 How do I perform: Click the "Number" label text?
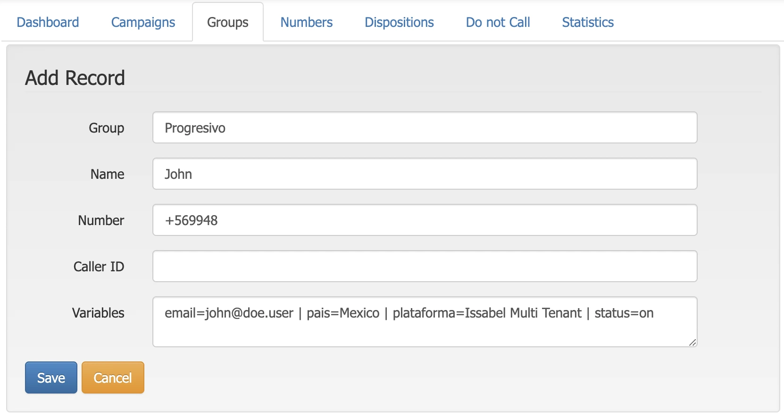(101, 220)
